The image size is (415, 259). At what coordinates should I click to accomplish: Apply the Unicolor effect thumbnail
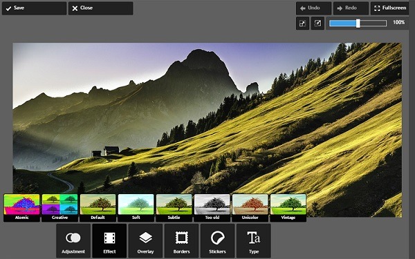point(250,208)
